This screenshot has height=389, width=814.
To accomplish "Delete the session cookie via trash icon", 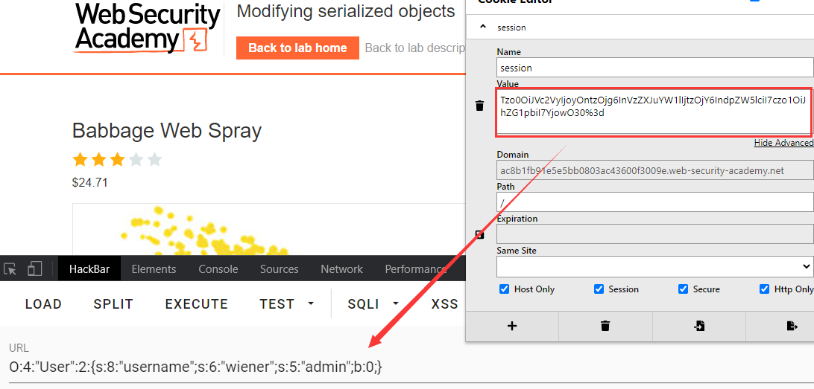I will click(x=479, y=106).
